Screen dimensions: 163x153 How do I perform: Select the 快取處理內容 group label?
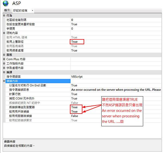[15, 68]
